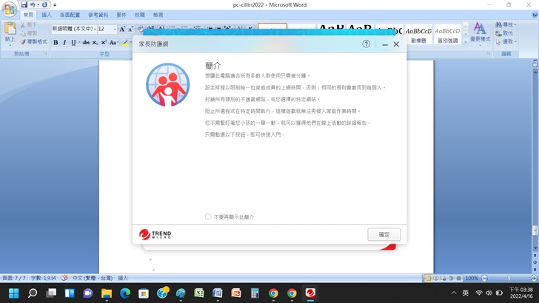Image resolution: width=539 pixels, height=303 pixels.
Task: Open Excel icon in taskbar
Action: coord(199,293)
